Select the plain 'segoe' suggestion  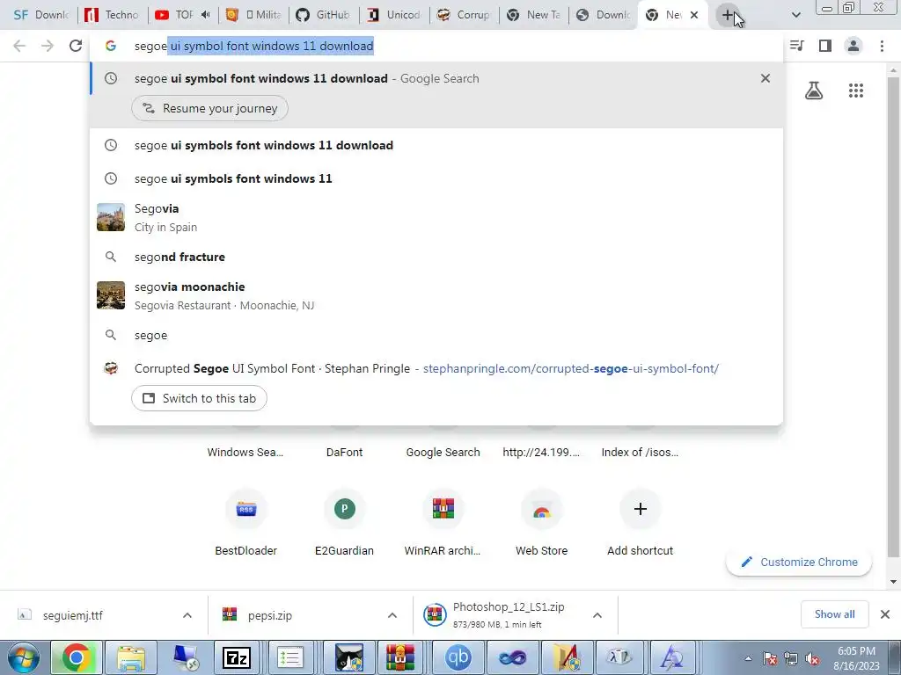436,335
